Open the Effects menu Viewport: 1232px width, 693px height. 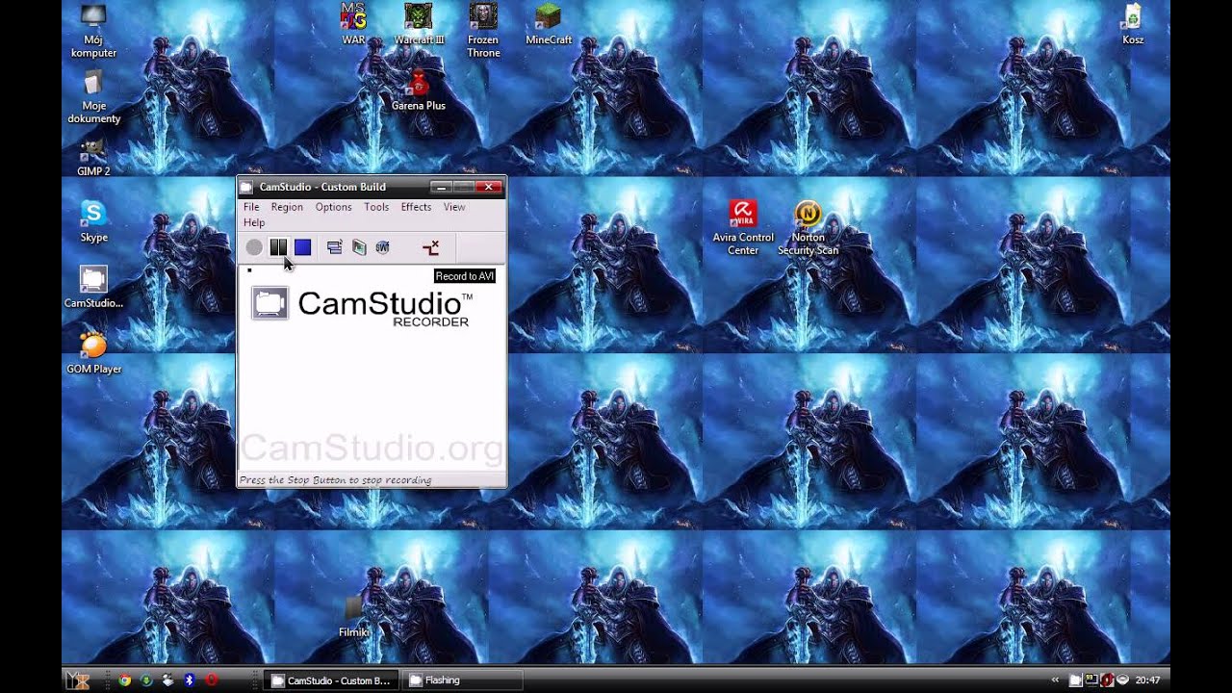coord(416,207)
